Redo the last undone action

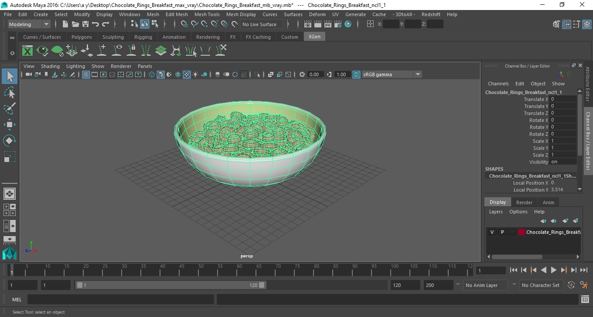(105, 24)
